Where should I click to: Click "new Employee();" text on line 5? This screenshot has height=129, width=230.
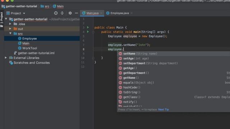(x=155, y=36)
